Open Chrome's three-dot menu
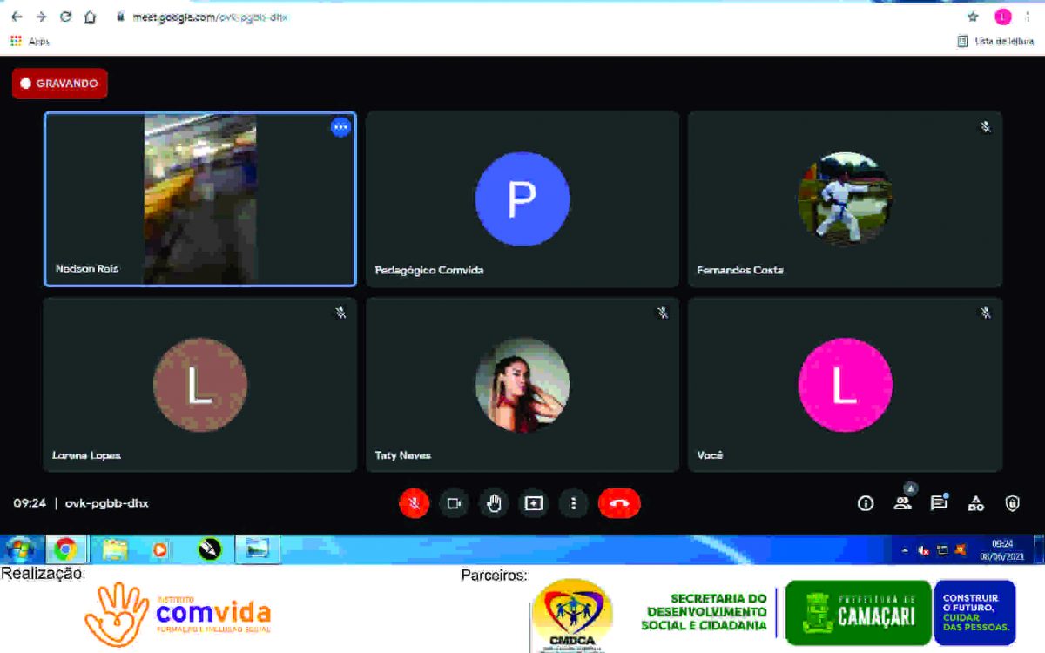Image resolution: width=1045 pixels, height=653 pixels. 1028,17
